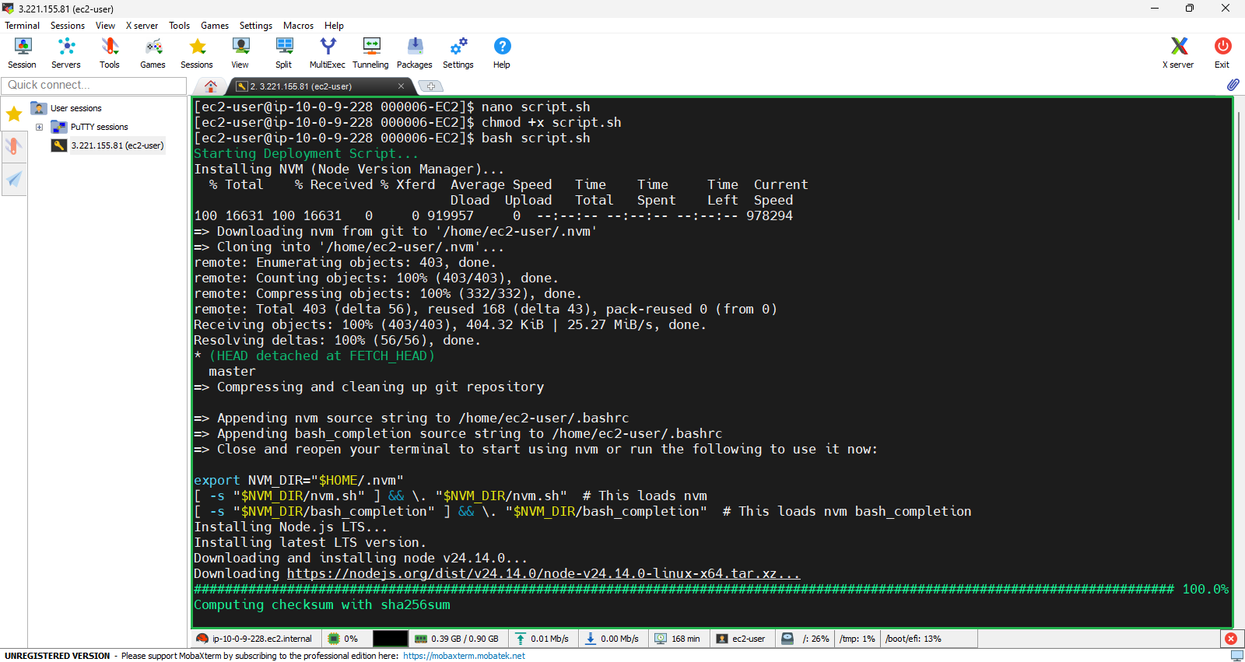The height and width of the screenshot is (662, 1245).
Task: Show the Macros paper plane sidebar tab
Action: (x=14, y=179)
